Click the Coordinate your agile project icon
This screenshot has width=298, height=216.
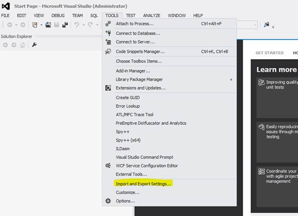pyautogui.click(x=262, y=171)
